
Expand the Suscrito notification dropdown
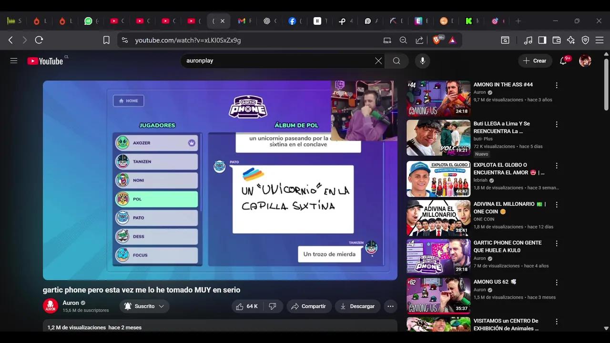pyautogui.click(x=144, y=306)
